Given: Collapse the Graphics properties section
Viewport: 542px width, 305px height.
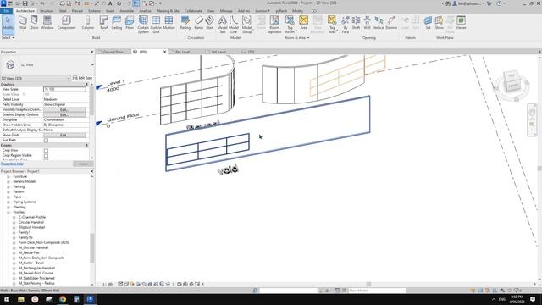Looking at the screenshot, I should pos(86,85).
